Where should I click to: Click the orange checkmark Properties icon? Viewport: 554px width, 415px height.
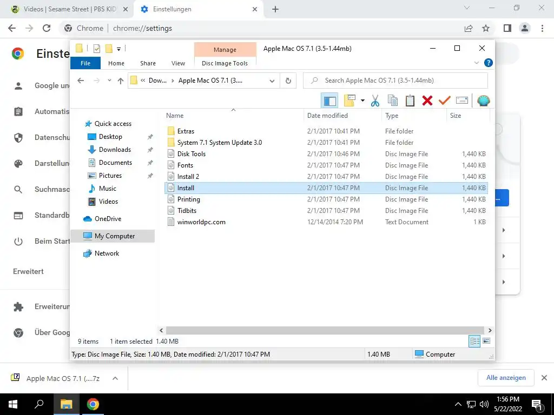coord(445,101)
